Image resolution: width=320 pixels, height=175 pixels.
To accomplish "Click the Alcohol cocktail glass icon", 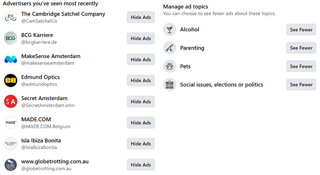I will [x=170, y=30].
